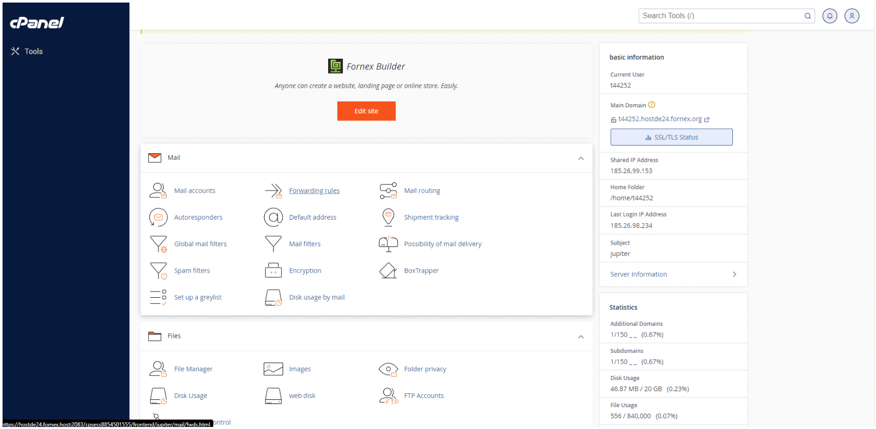Click the Disk usage by mail icon
This screenshot has width=876, height=429.
click(273, 297)
